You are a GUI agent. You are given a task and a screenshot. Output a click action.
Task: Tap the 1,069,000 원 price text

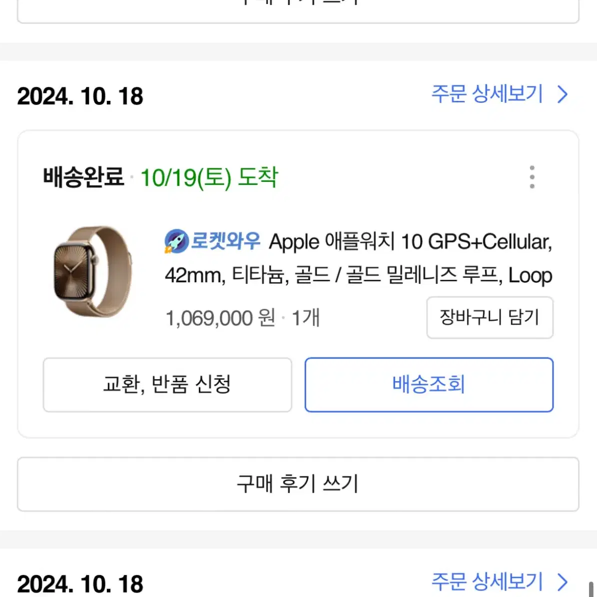pyautogui.click(x=220, y=318)
